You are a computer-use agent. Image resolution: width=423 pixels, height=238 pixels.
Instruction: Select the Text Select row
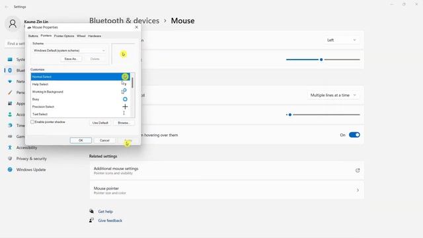pos(81,114)
